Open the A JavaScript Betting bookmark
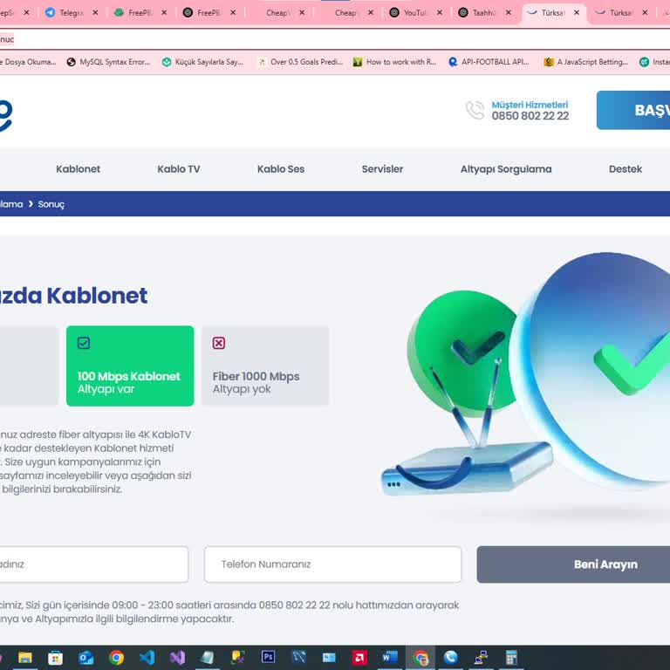The width and height of the screenshot is (670, 670). (x=586, y=62)
